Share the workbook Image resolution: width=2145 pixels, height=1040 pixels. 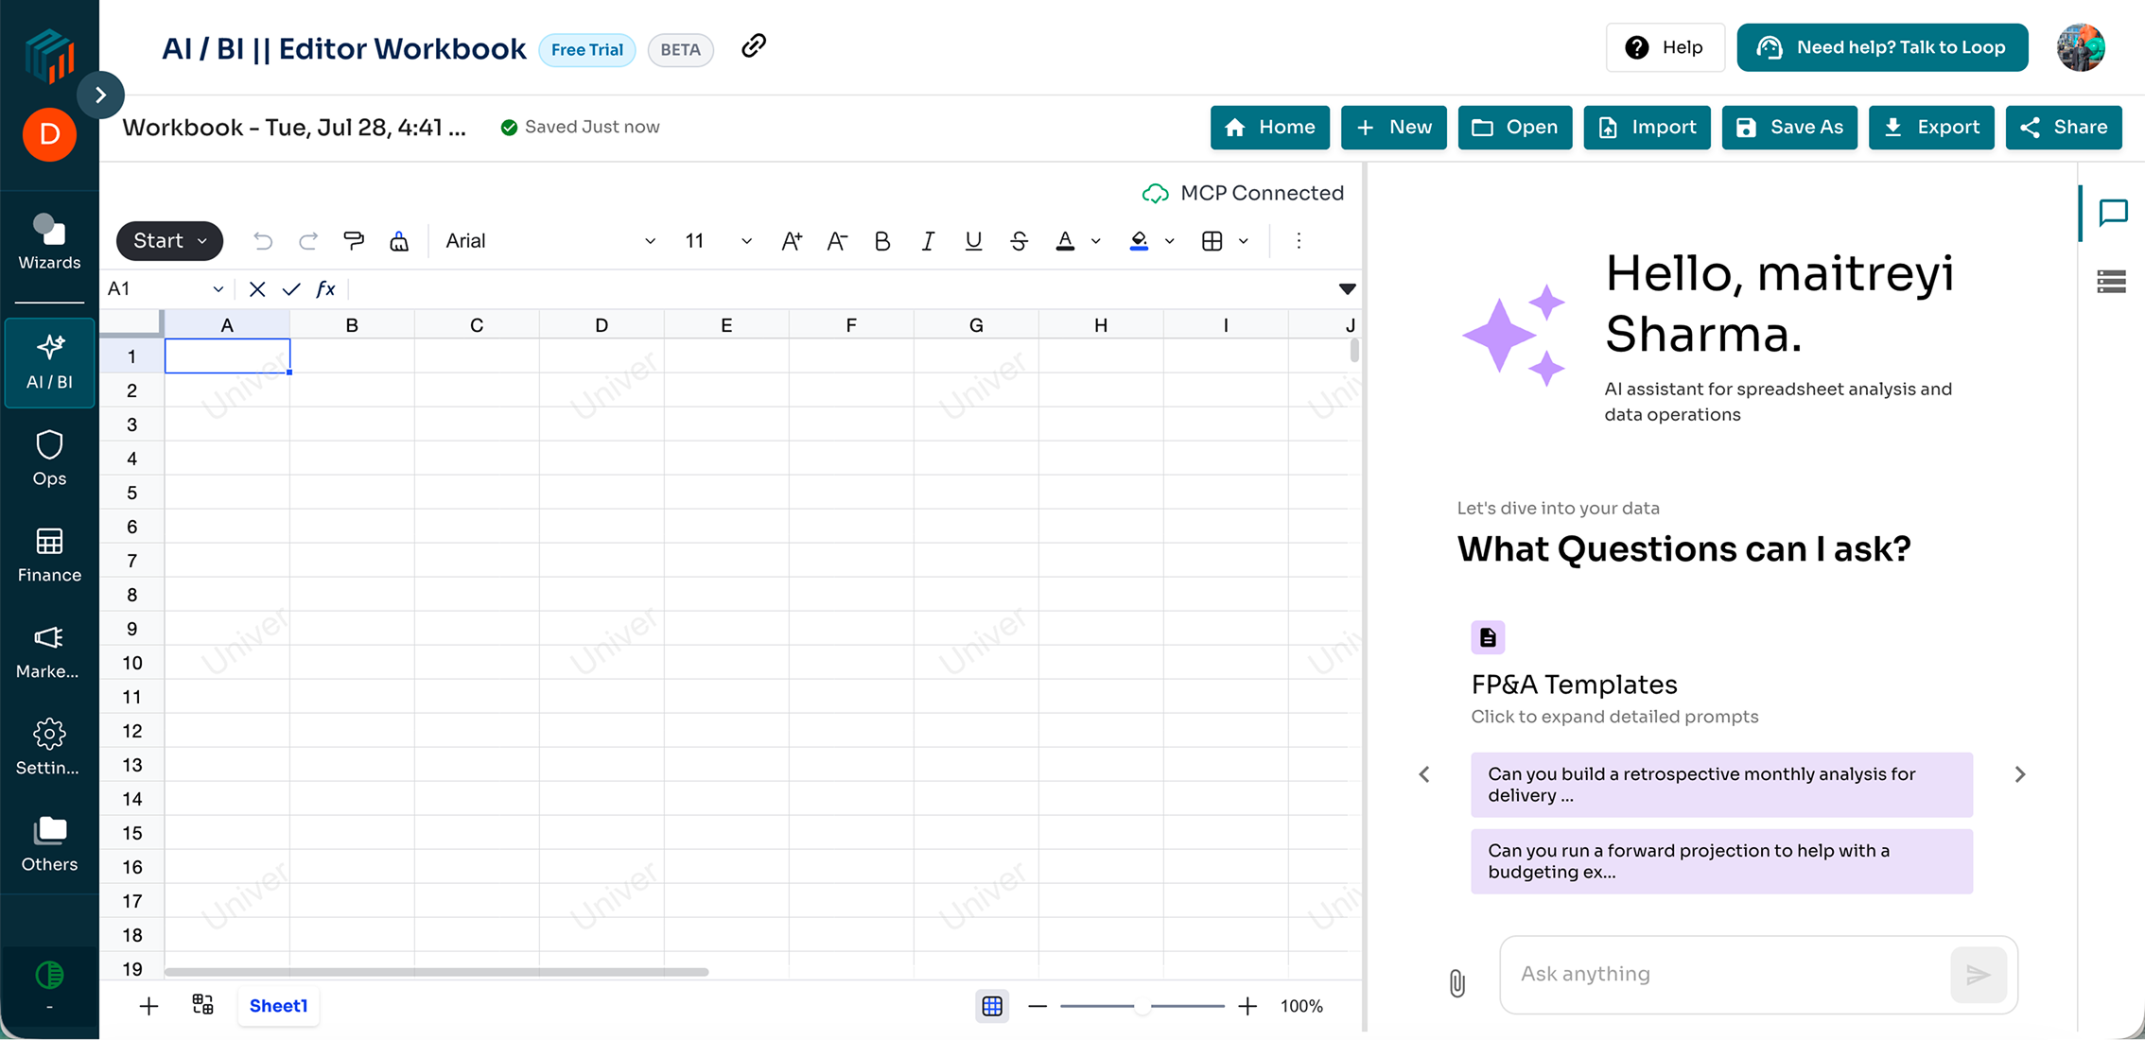tap(2064, 128)
